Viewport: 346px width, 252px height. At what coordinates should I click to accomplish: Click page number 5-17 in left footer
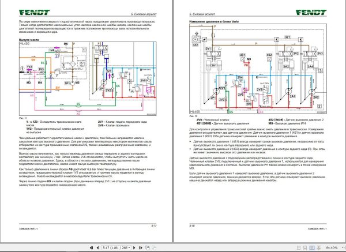(x=154, y=225)
